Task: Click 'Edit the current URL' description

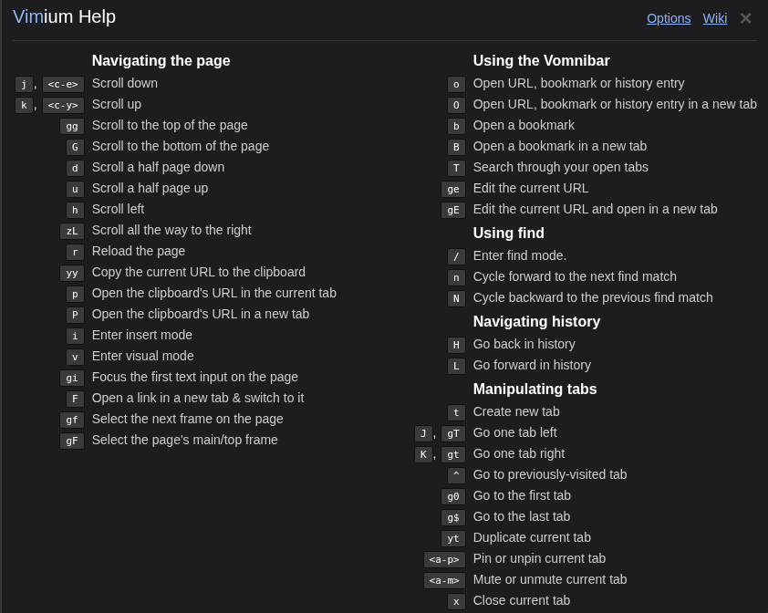Action: coord(531,189)
